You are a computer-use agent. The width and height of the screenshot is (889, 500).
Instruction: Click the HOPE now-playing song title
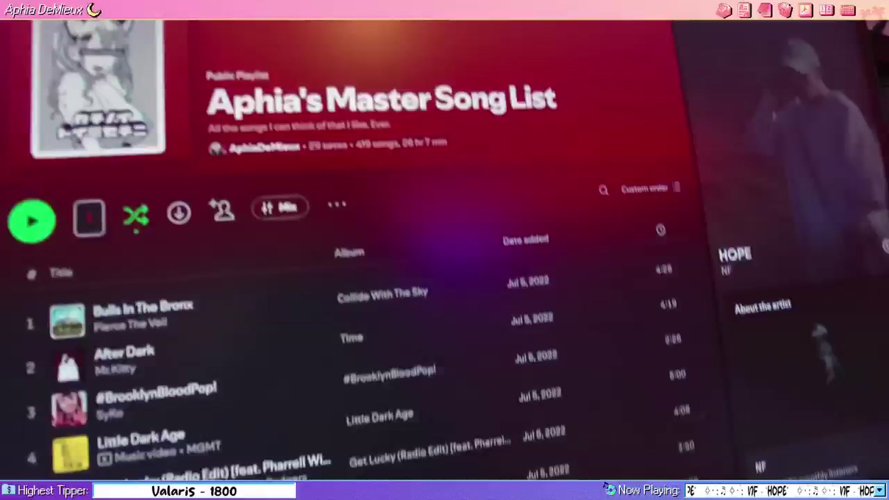point(735,255)
